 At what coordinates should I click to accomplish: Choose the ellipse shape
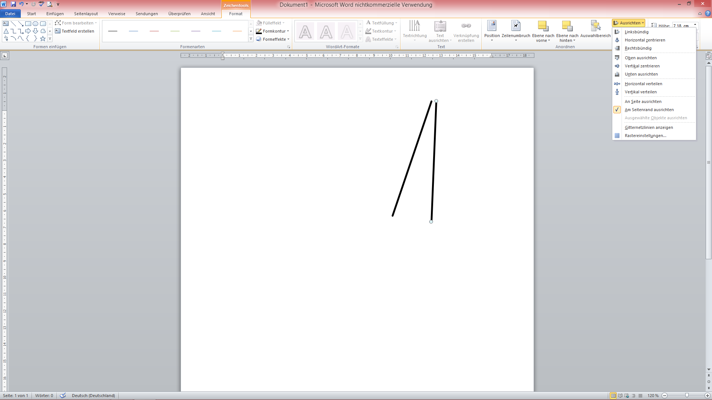tap(36, 23)
